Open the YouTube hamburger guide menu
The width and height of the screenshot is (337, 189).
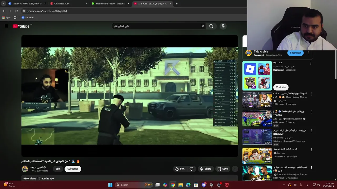click(6, 26)
